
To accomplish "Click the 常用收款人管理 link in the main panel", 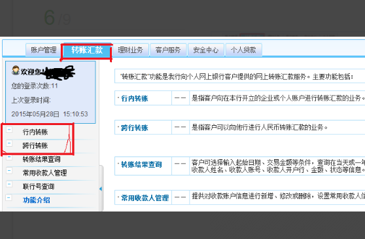I will (x=145, y=198).
